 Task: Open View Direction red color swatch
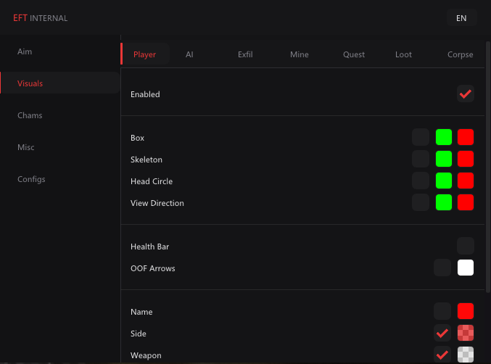[x=466, y=202]
